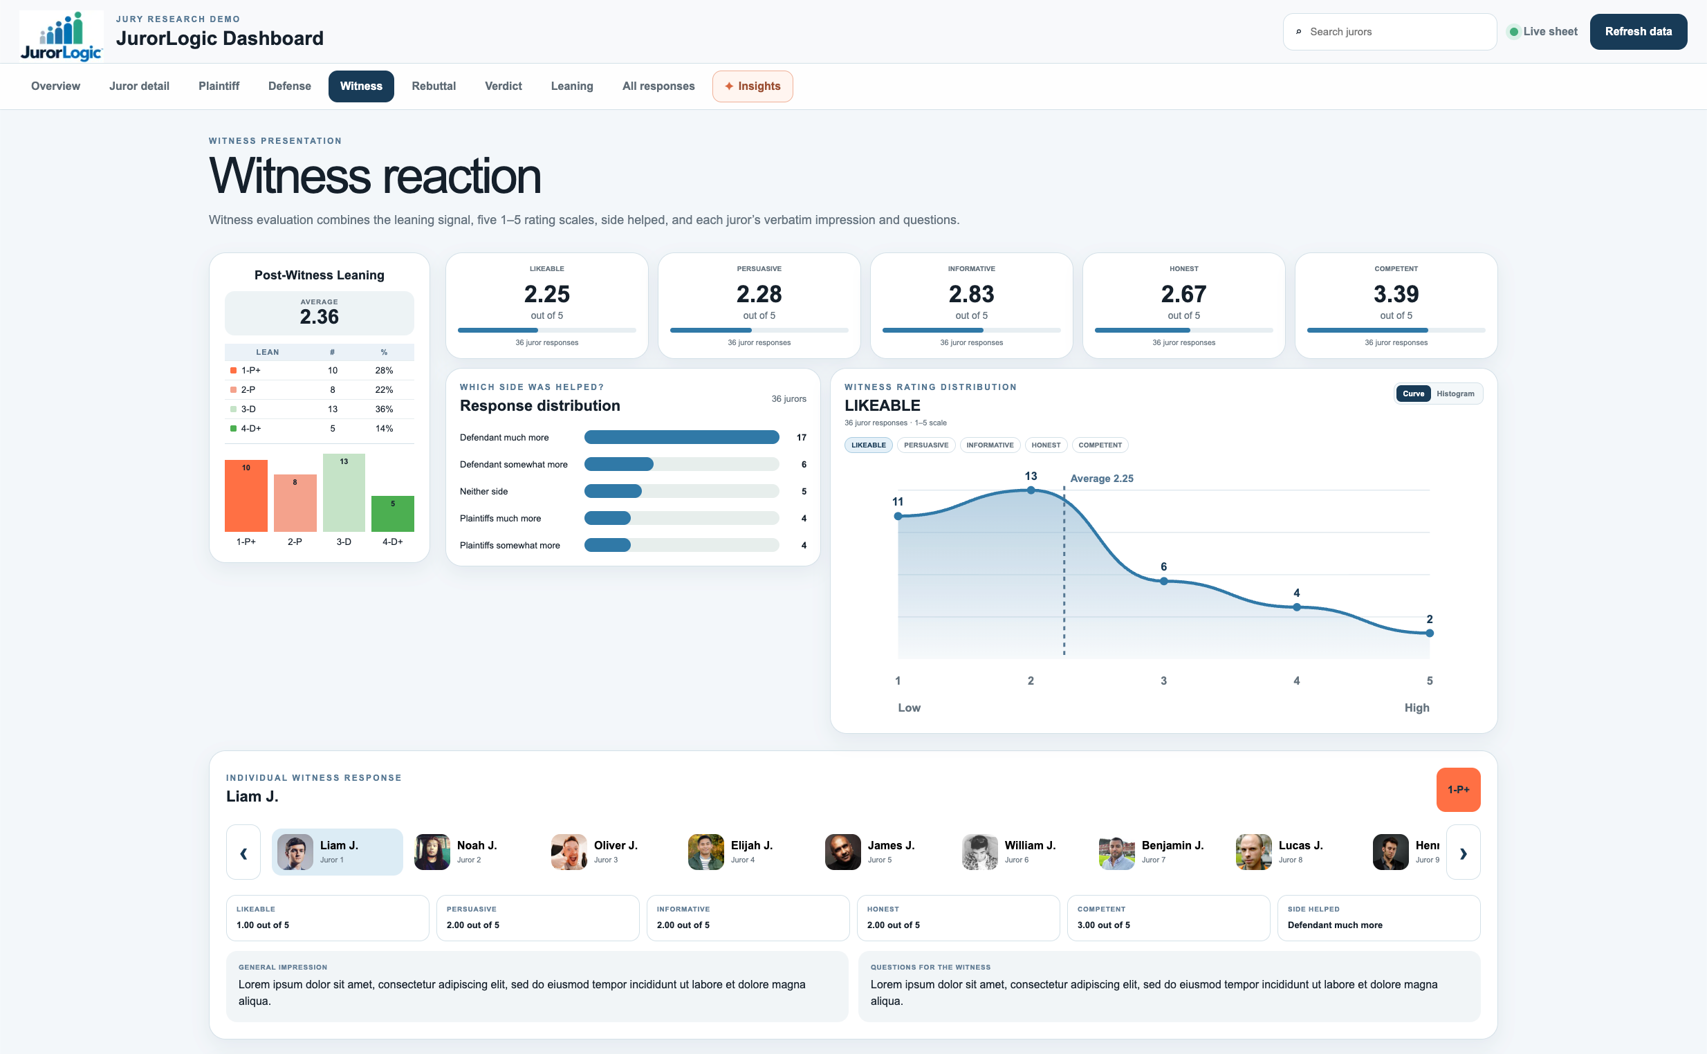1707x1054 pixels.
Task: Click the Search jurors input field
Action: pos(1390,32)
